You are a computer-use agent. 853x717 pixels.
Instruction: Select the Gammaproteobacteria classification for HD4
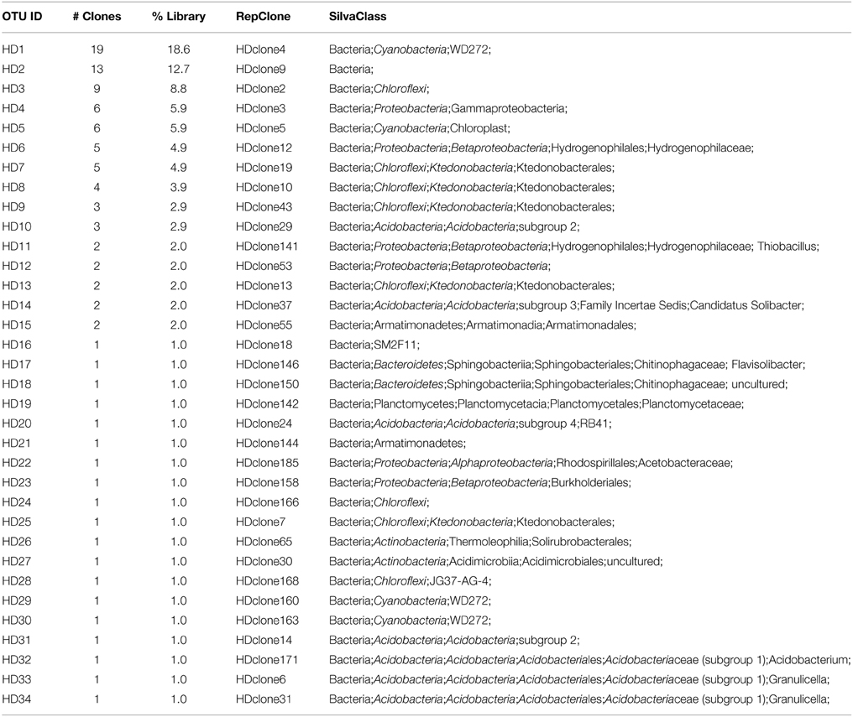[509, 109]
